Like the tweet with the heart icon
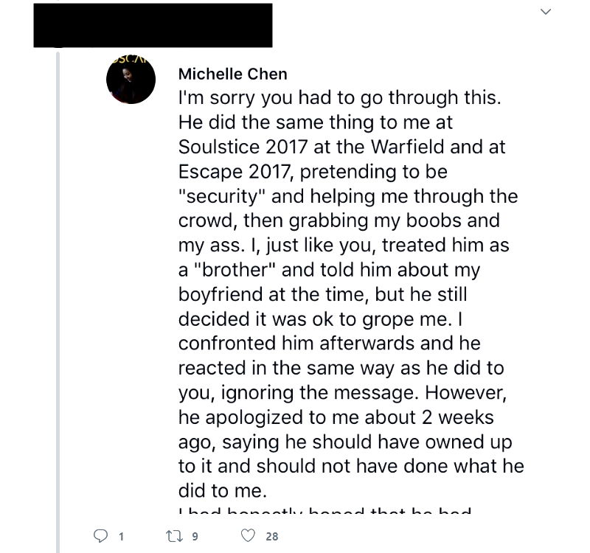This screenshot has height=553, width=590. tap(249, 536)
